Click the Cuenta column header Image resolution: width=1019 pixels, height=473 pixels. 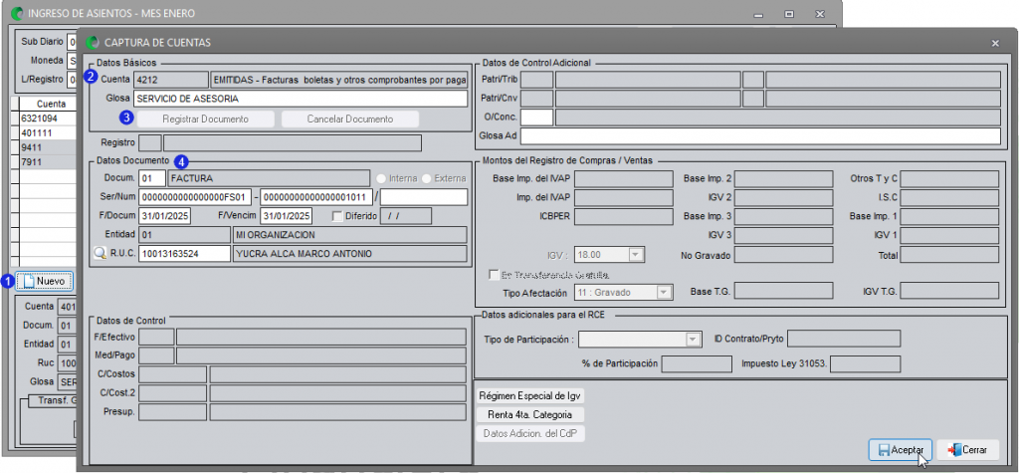pyautogui.click(x=50, y=105)
